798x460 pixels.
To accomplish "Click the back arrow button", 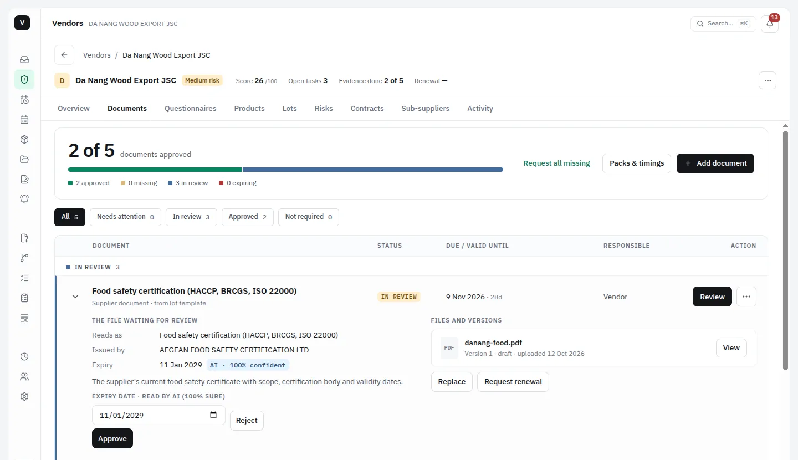I will click(64, 55).
